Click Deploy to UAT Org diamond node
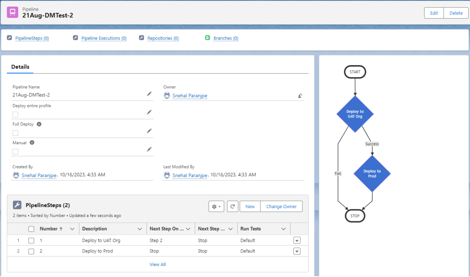 tap(355, 114)
